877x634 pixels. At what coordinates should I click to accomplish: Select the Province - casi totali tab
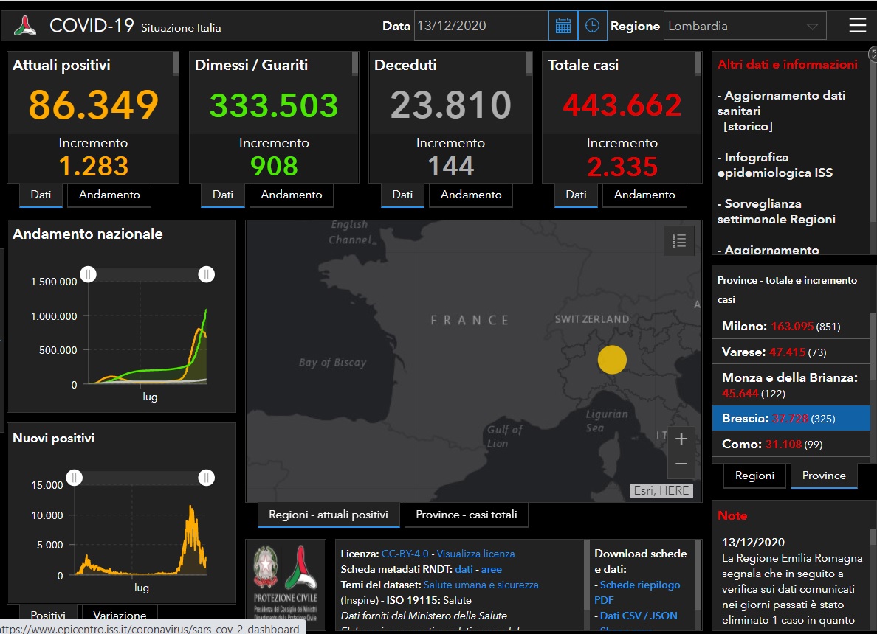click(466, 515)
